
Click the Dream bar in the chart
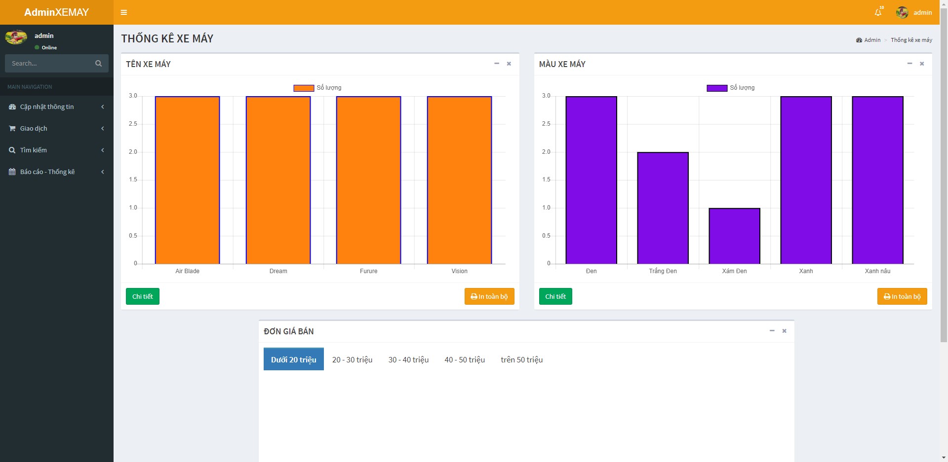pyautogui.click(x=278, y=180)
